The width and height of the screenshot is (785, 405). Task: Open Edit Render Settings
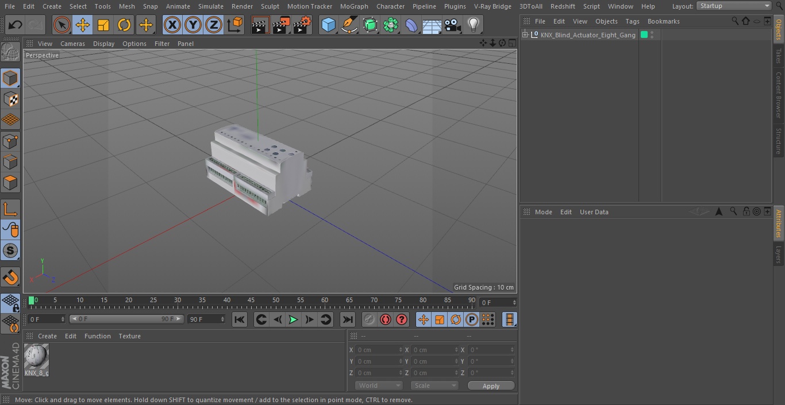tap(302, 25)
